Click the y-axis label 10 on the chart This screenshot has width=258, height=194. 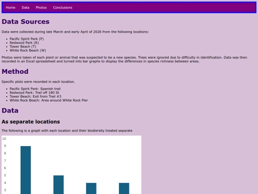point(4,139)
